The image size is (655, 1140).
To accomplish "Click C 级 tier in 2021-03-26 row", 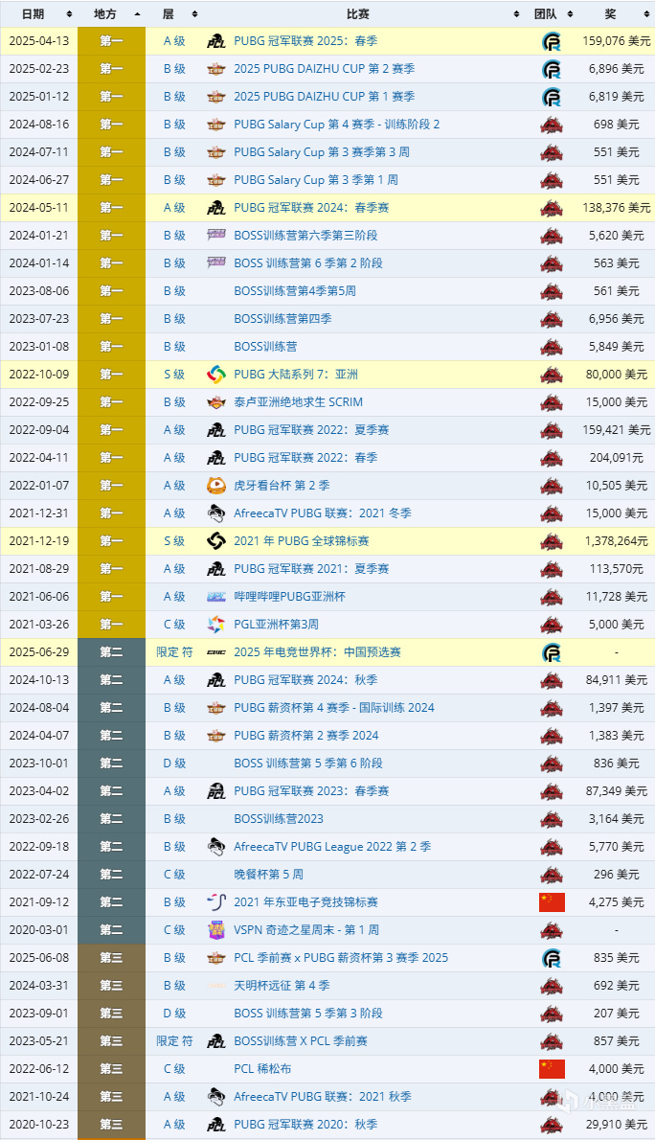I will coord(174,625).
